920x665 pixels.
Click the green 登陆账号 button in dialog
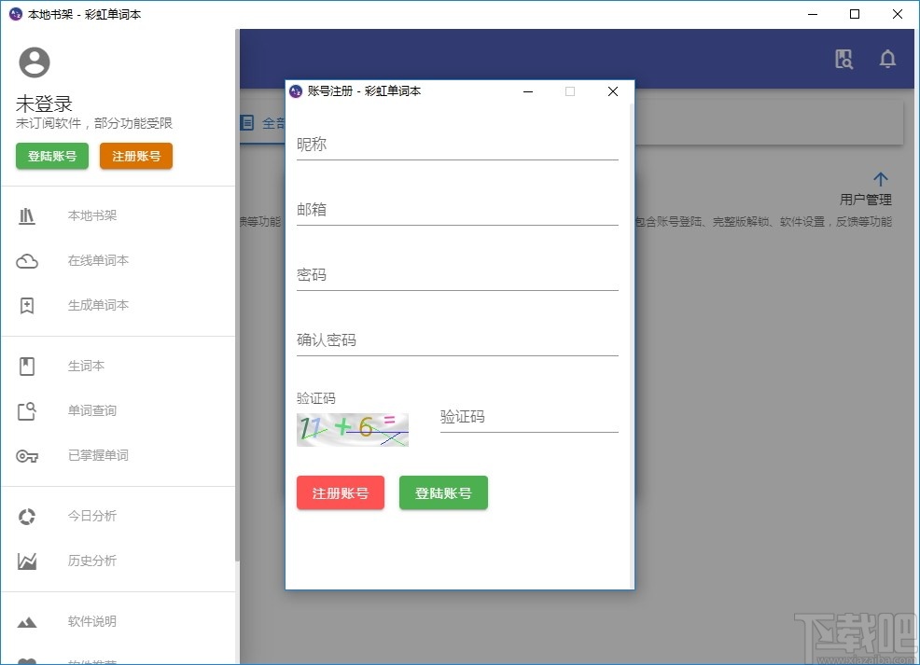(443, 492)
